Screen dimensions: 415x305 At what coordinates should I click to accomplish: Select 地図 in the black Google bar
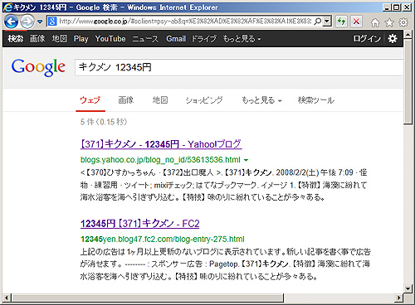[60, 39]
